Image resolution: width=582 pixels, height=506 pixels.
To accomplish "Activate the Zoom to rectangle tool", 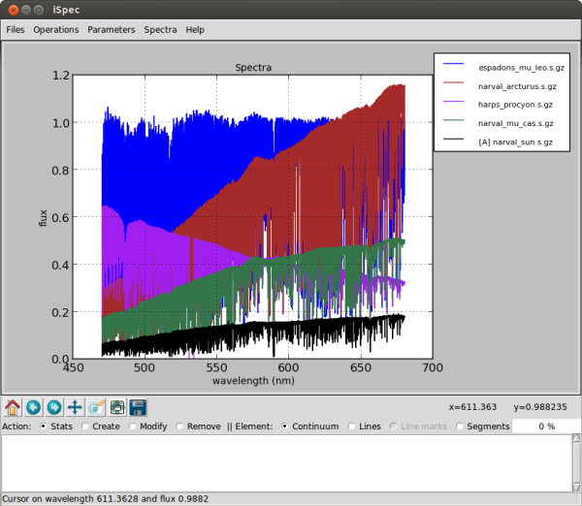I will (96, 407).
